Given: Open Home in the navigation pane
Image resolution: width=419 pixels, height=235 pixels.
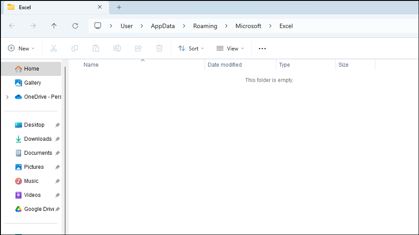Looking at the screenshot, I should click(31, 69).
